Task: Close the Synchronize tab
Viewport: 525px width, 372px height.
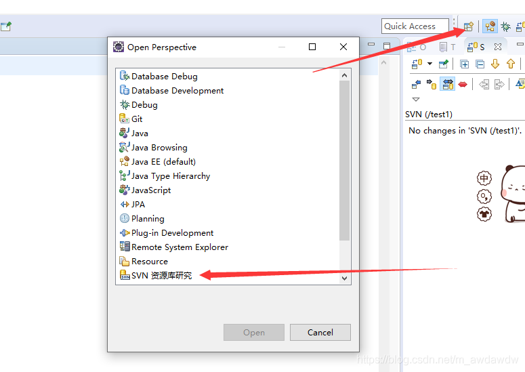Action: click(x=498, y=47)
